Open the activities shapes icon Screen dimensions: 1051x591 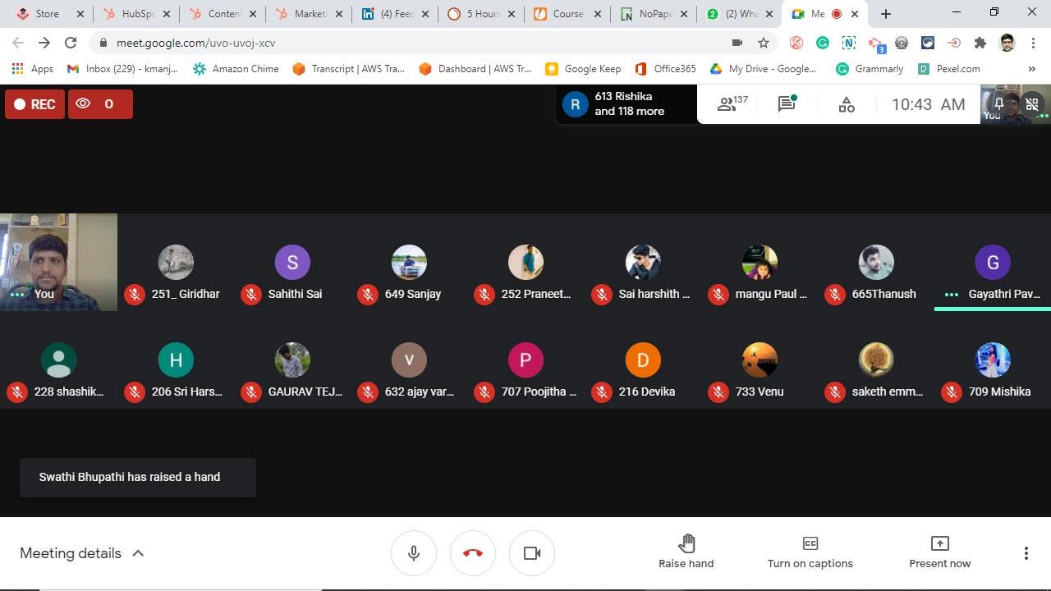(x=847, y=104)
